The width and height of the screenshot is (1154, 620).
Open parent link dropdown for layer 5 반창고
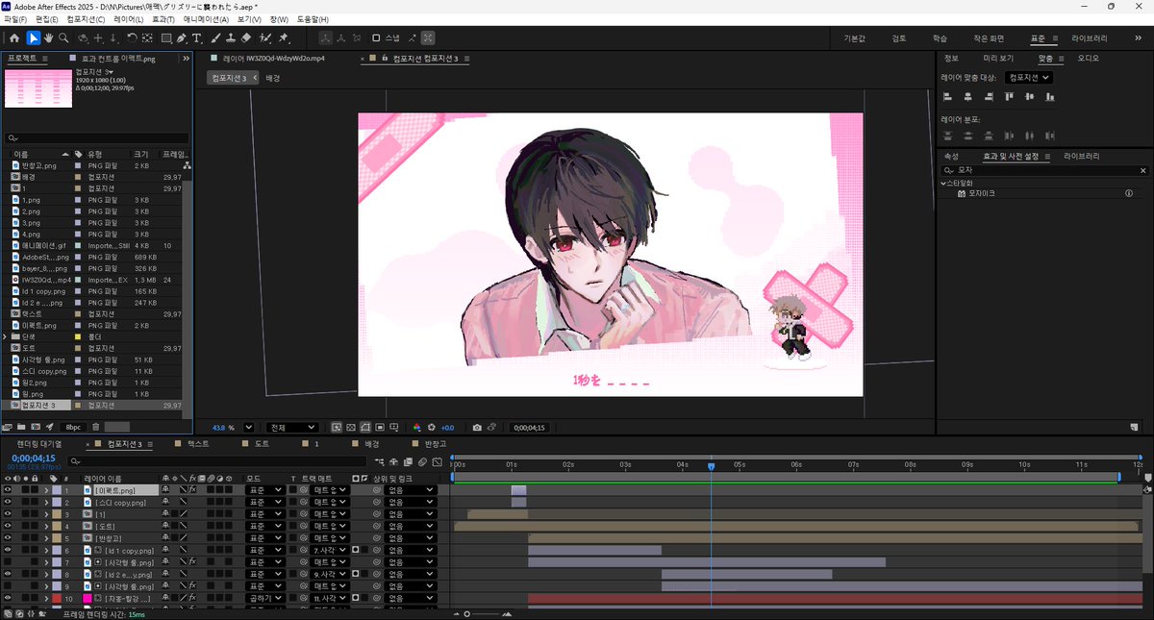(x=410, y=538)
